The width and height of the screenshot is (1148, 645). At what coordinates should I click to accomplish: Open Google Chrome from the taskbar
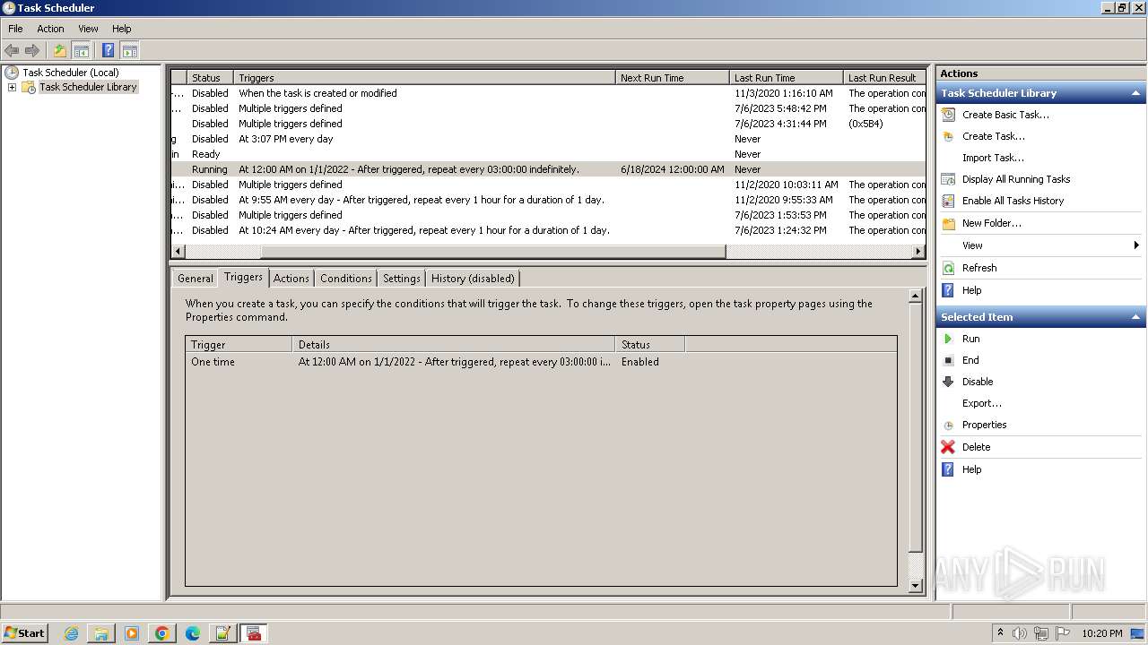pos(162,633)
